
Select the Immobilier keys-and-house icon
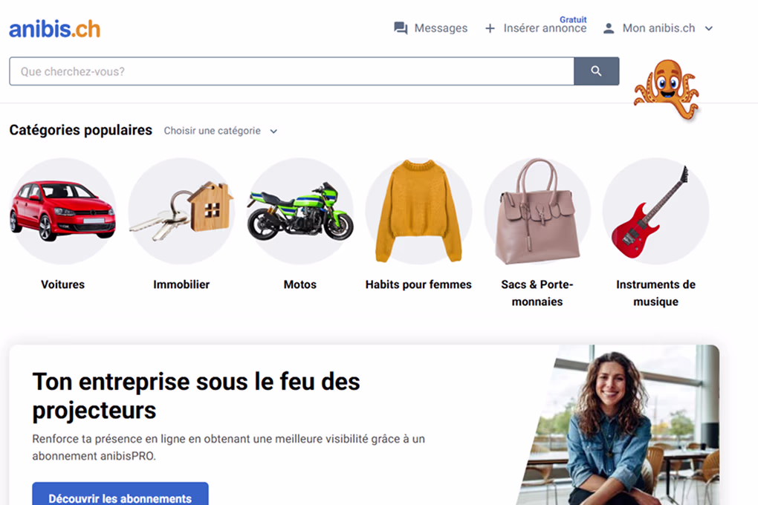[x=181, y=211]
